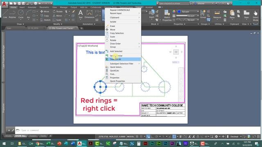Add a new drawing tab with plus
Viewport: 262px width, 147px height.
coord(81,28)
